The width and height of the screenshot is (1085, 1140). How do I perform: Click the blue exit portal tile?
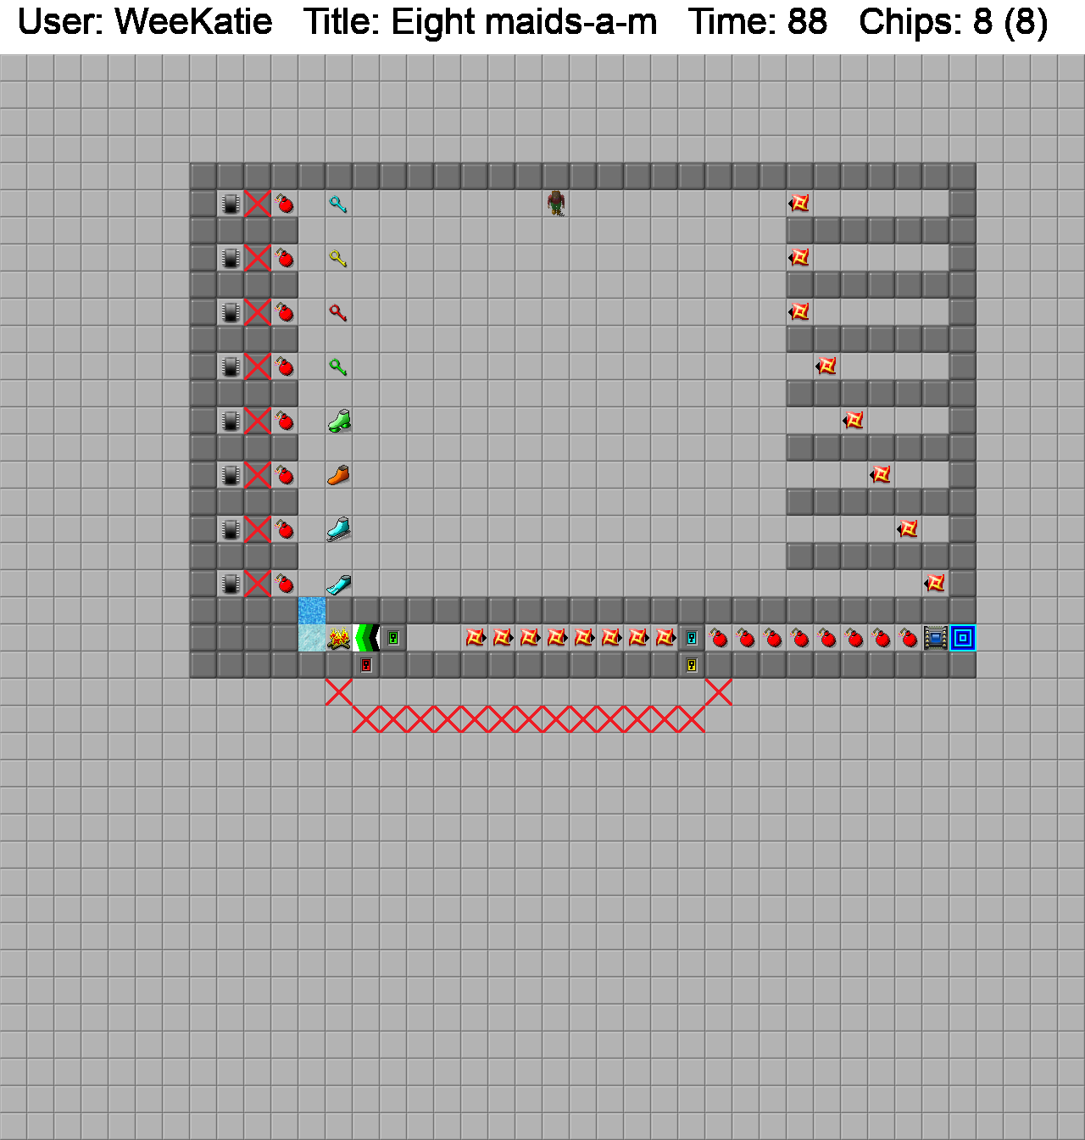pos(963,638)
